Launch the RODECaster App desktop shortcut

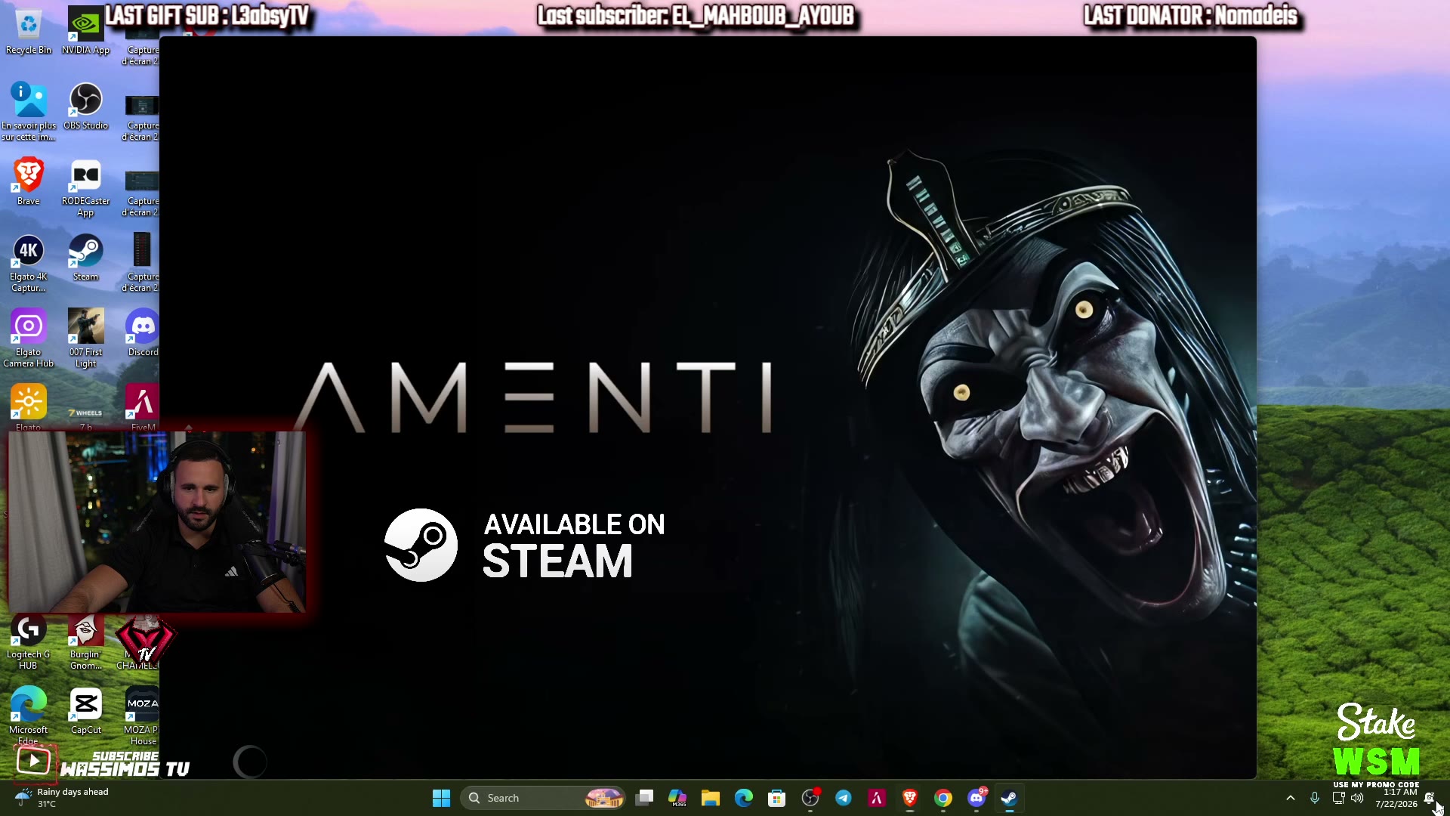tap(85, 188)
